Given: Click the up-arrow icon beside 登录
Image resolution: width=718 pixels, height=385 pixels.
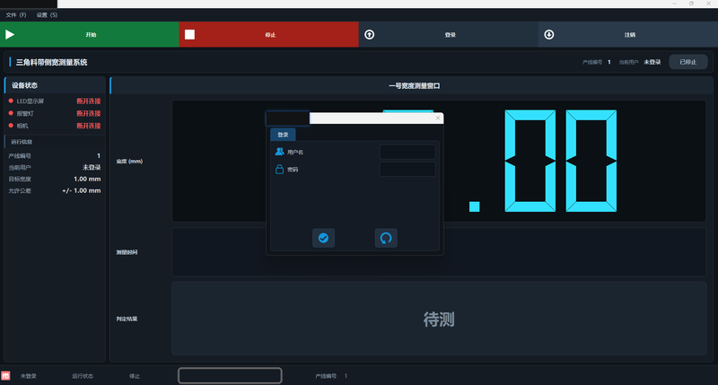Looking at the screenshot, I should (369, 34).
